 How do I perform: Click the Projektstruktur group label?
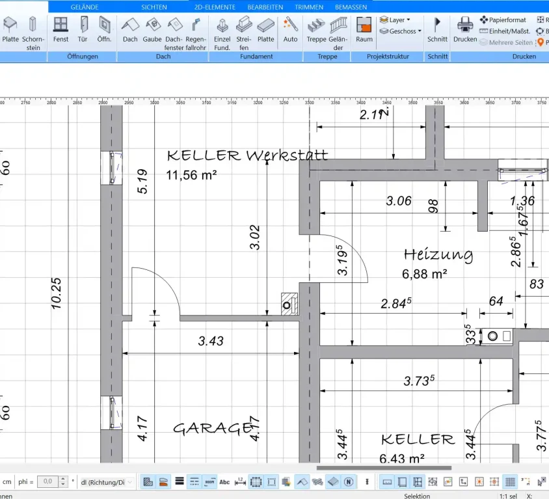388,57
